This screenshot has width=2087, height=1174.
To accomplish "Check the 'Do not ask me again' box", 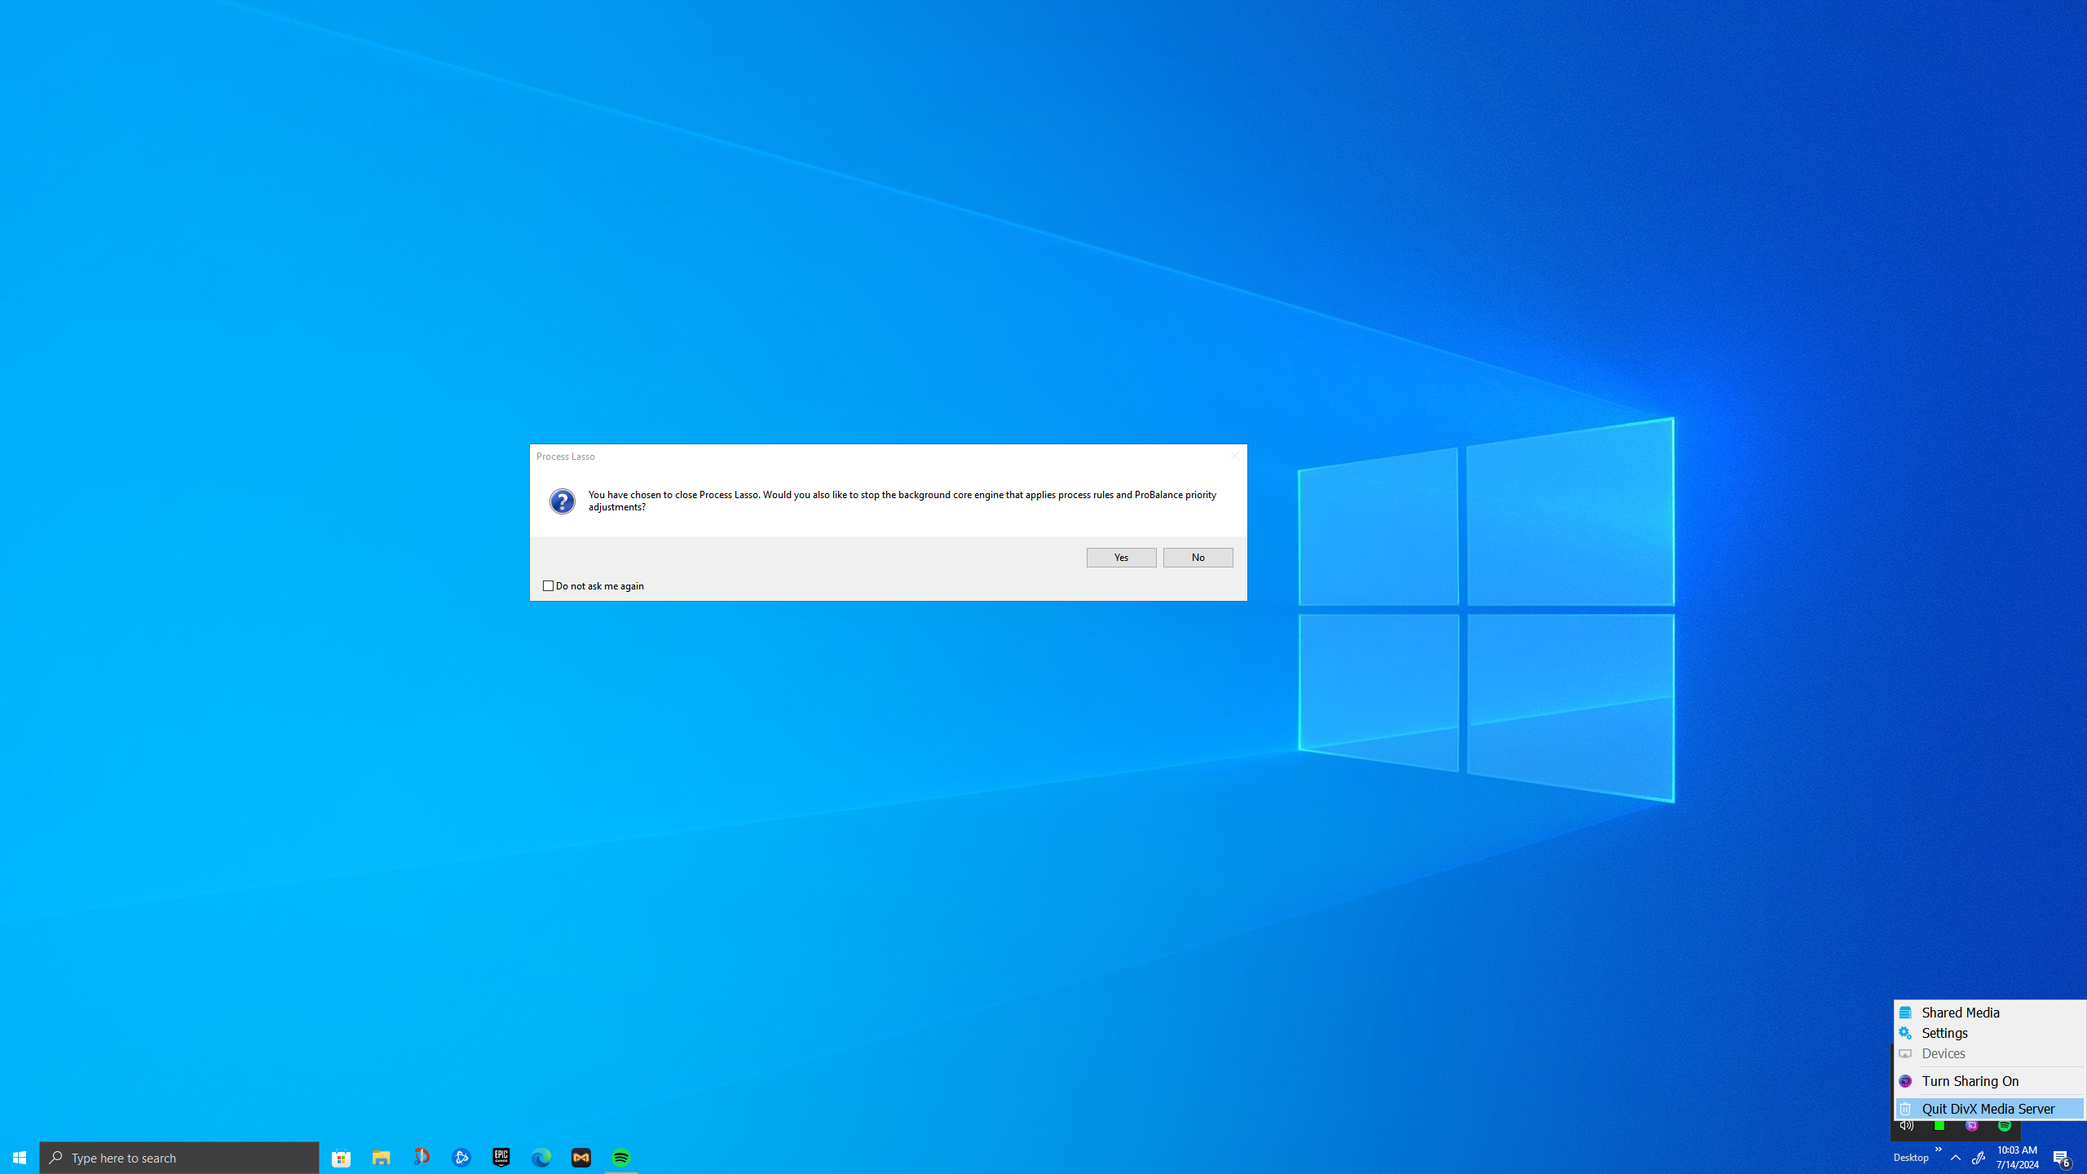I will click(x=548, y=585).
